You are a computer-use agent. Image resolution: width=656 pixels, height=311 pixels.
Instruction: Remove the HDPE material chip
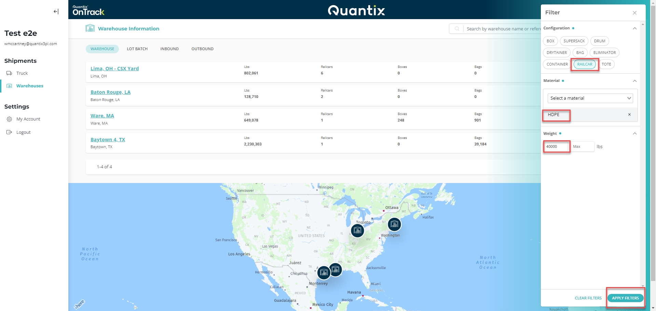[x=629, y=114]
